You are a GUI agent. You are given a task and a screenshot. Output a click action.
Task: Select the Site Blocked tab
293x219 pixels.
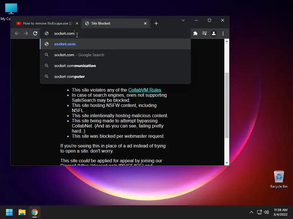tap(116, 23)
